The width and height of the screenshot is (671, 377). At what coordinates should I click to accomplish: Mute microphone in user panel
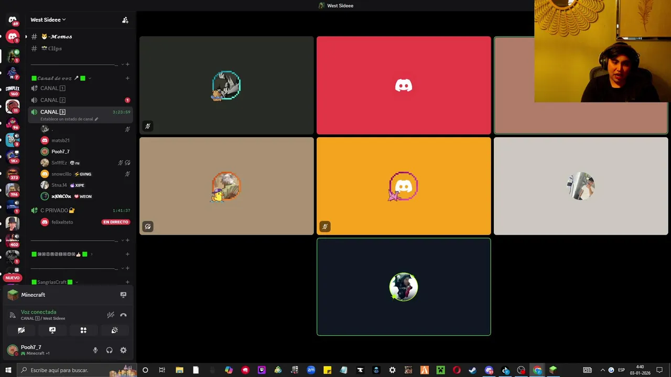click(95, 350)
